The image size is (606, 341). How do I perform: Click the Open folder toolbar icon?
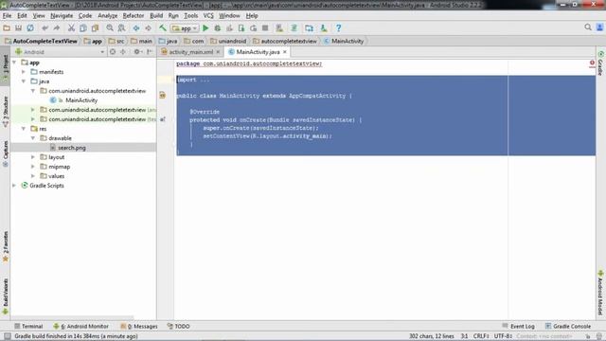[x=7, y=27]
